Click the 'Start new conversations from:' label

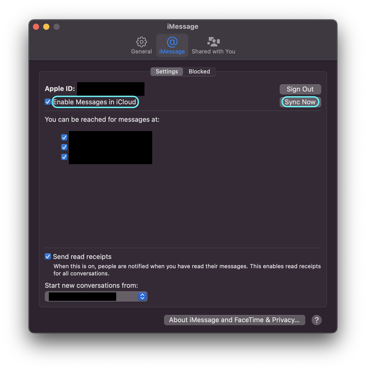coord(91,285)
